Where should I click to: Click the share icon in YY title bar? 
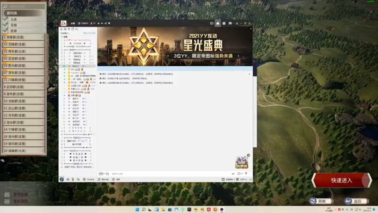click(x=105, y=23)
